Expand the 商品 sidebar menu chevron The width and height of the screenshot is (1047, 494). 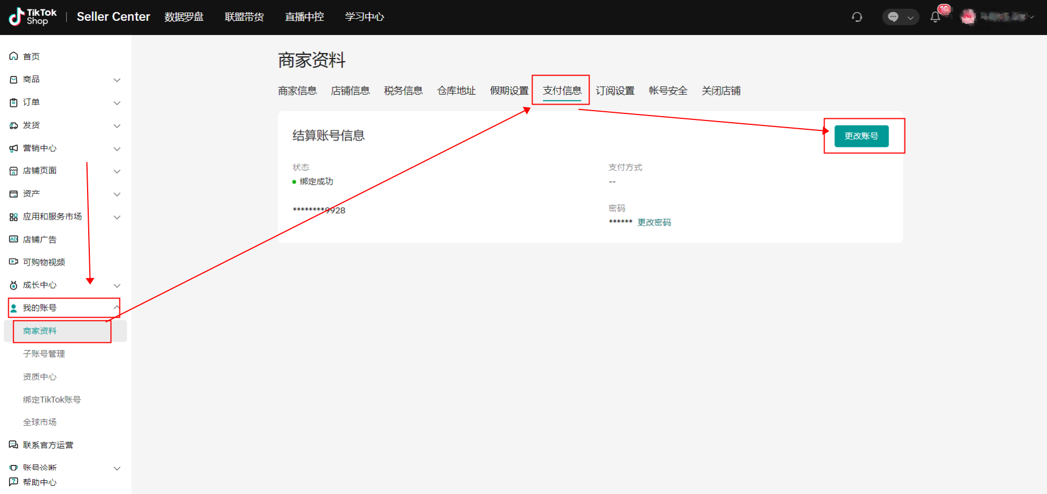pos(117,80)
